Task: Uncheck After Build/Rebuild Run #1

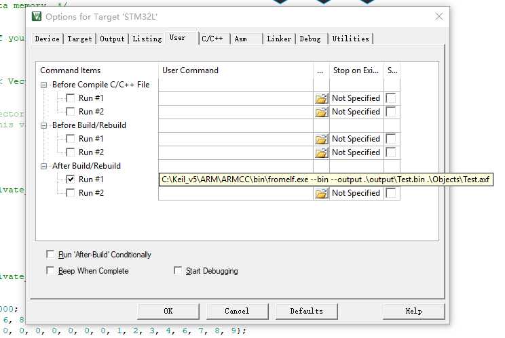Action: click(70, 179)
